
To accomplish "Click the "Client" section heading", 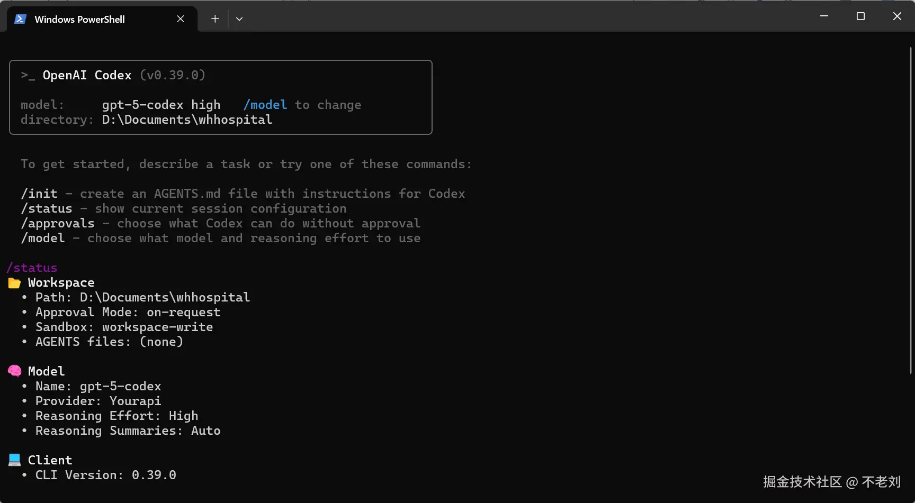I will coord(50,460).
